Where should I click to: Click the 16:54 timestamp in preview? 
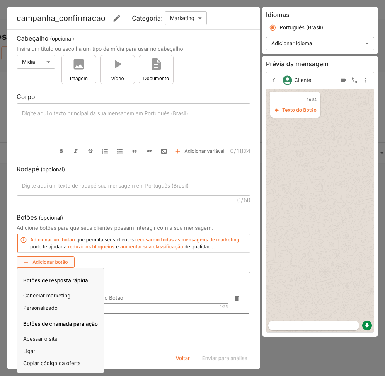pos(312,99)
